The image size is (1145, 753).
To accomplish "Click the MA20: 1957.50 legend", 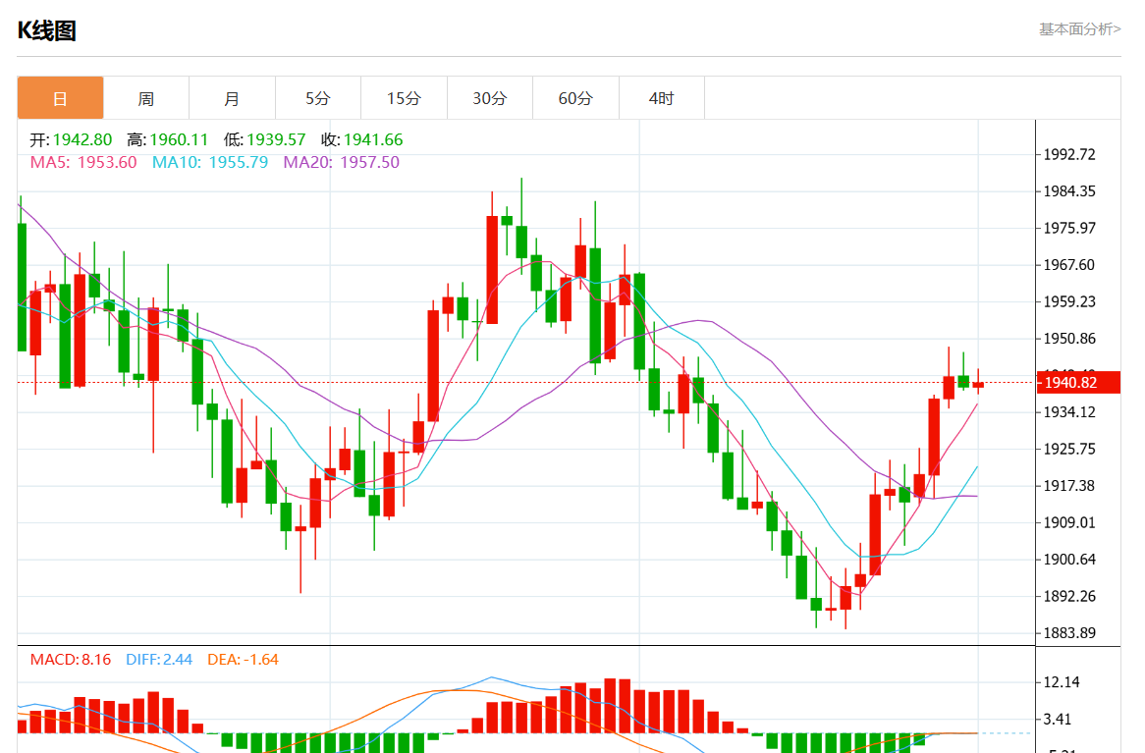I will pos(341,162).
